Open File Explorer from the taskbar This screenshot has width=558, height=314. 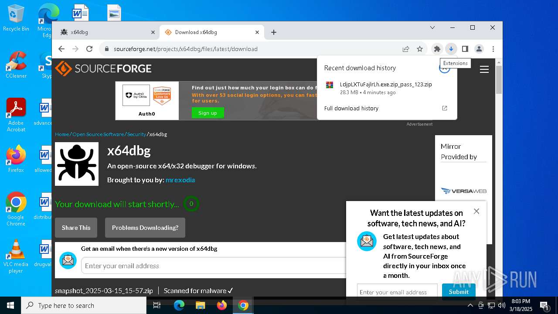[200, 305]
